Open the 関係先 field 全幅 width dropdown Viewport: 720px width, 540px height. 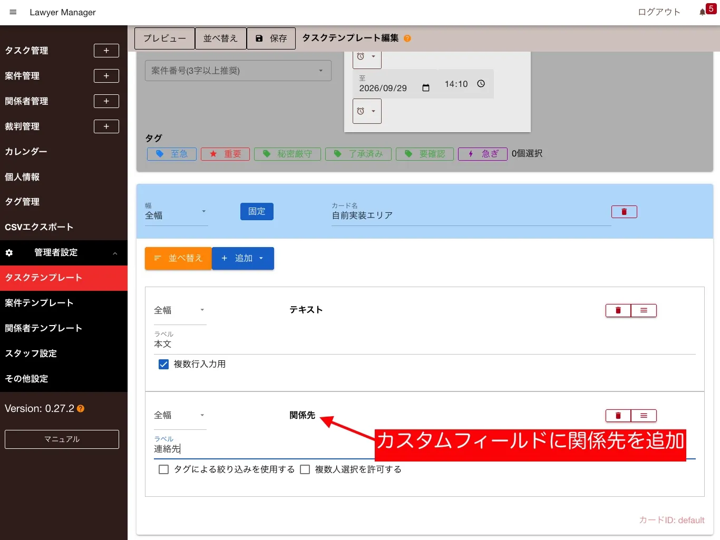tap(180, 416)
